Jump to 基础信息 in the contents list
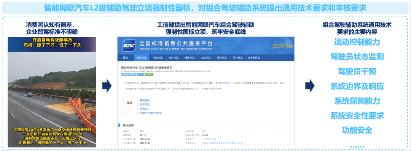This screenshot has width=411, height=151. [143, 100]
